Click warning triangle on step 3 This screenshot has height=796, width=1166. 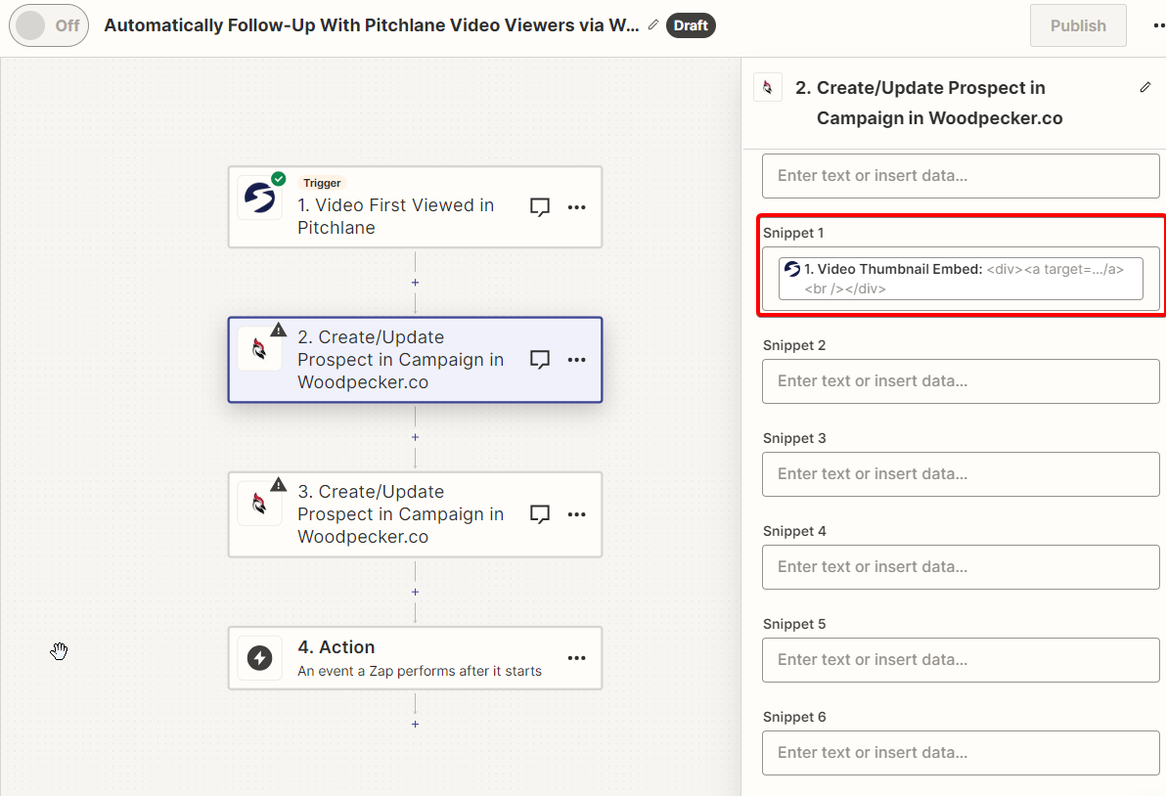point(278,484)
